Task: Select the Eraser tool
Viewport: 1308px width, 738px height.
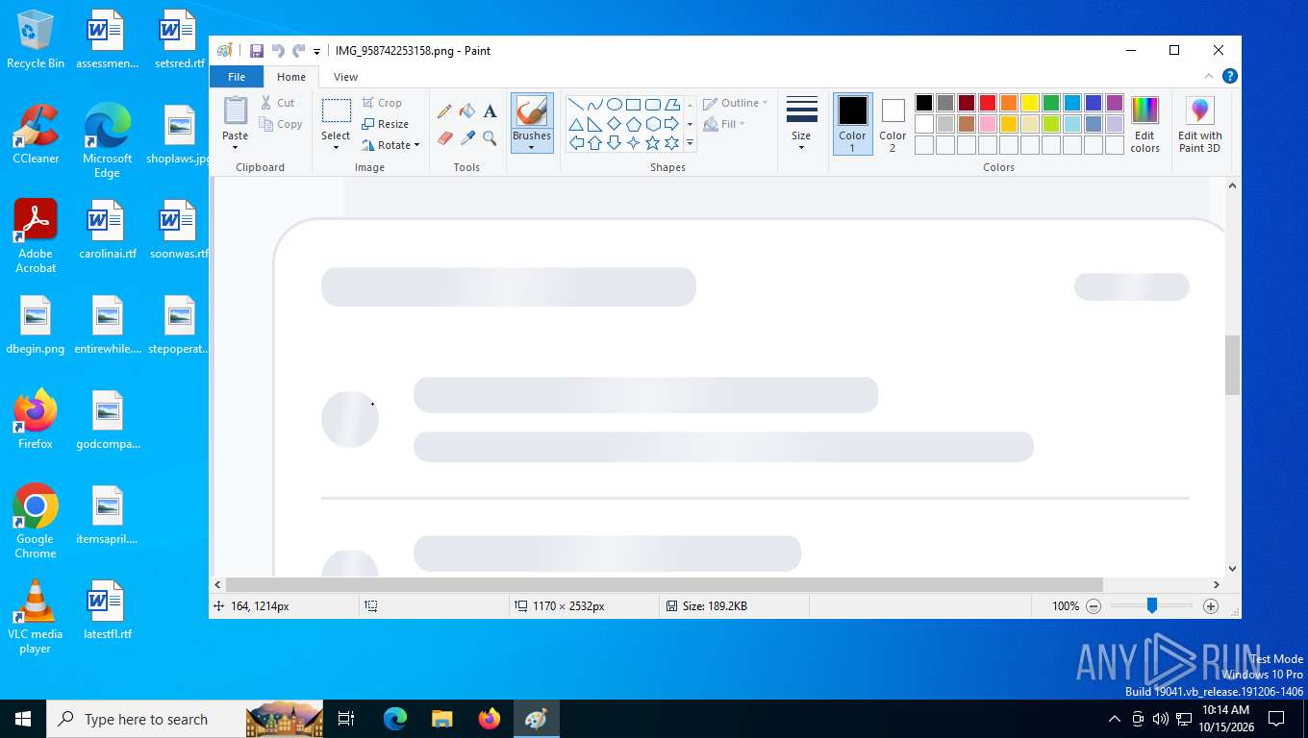Action: (x=444, y=138)
